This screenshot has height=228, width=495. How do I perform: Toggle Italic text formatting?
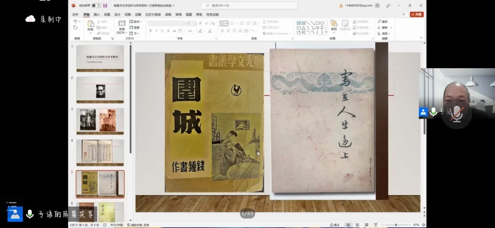tap(156, 31)
